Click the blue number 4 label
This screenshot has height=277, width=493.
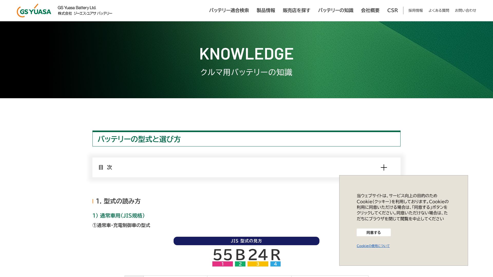[276, 264]
